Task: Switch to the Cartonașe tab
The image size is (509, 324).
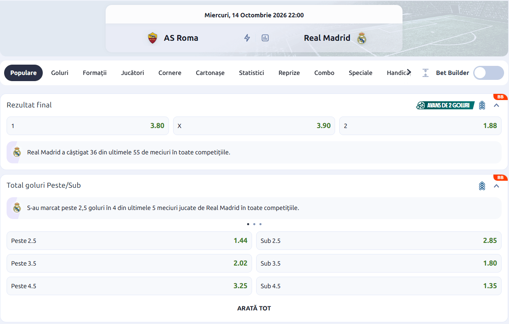Action: [210, 73]
